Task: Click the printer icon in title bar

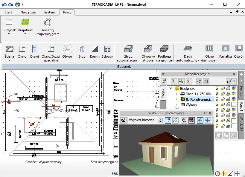Action: click(17, 4)
